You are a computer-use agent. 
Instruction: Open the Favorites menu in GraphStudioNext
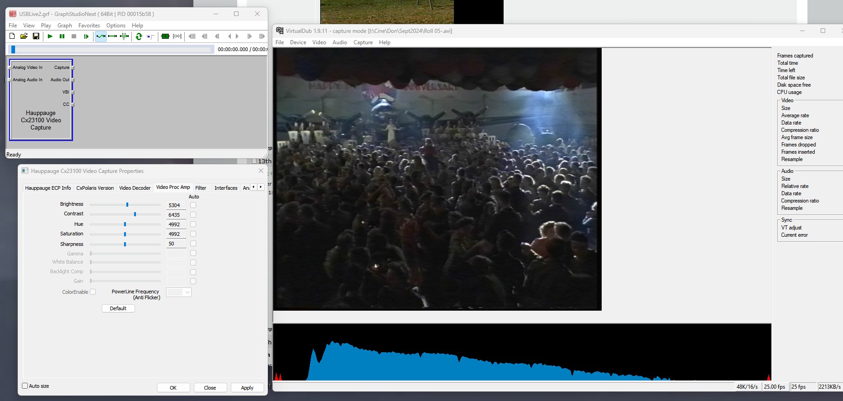(x=89, y=26)
